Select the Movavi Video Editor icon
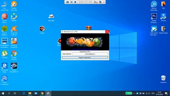 [x=154, y=6]
